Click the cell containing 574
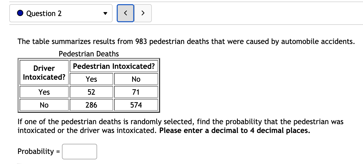This screenshot has height=164, width=363. [136, 105]
